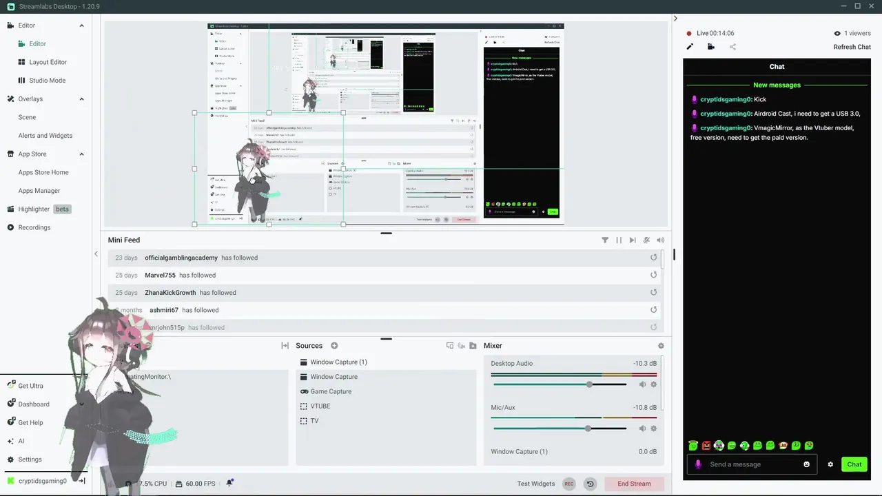Screen dimensions: 882x496
Task: Click the share icon under Live timer
Action: 732,47
